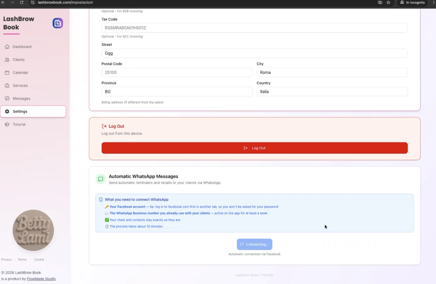Reload the page with refresh icon
Viewport: 436px width, 284px height.
pyautogui.click(x=22, y=3)
